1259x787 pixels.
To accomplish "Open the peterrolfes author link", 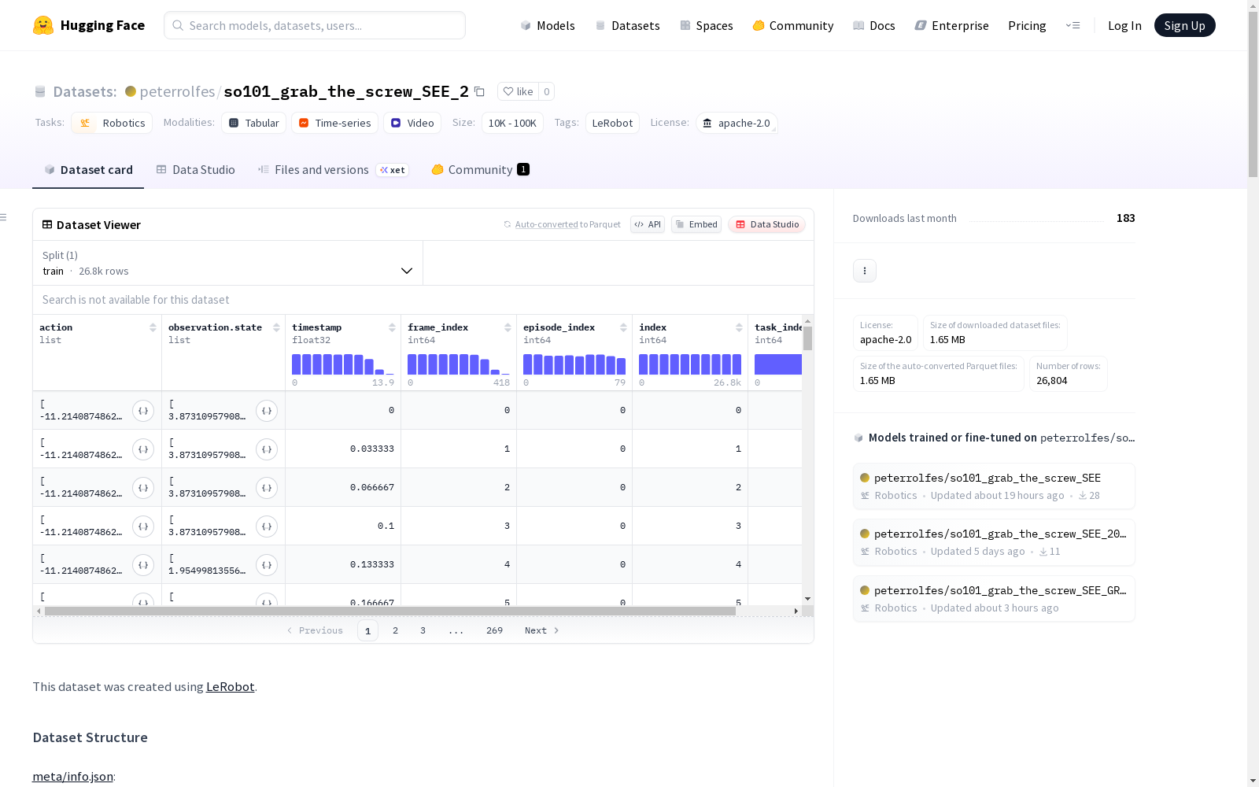I will point(177,91).
